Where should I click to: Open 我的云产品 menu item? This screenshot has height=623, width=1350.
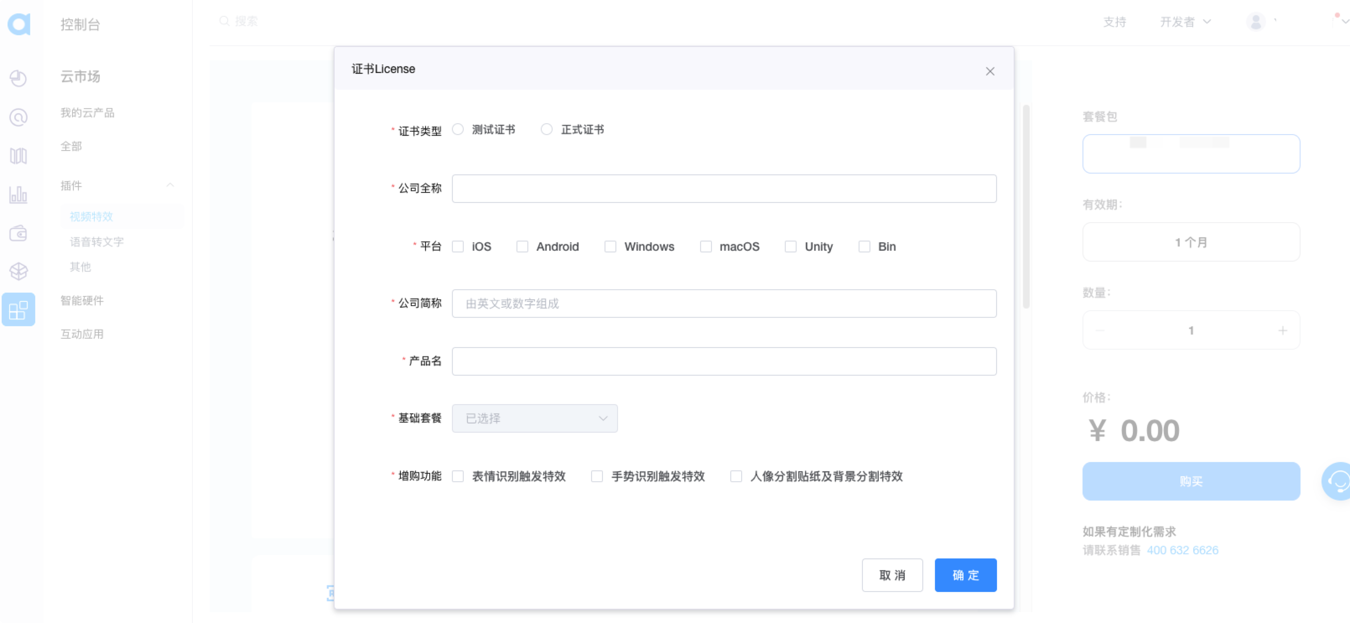pyautogui.click(x=88, y=113)
